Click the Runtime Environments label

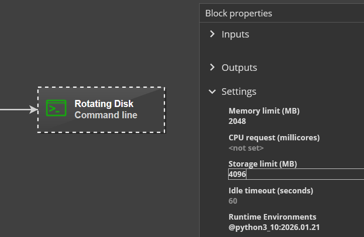(x=272, y=217)
